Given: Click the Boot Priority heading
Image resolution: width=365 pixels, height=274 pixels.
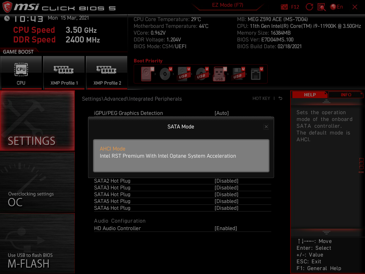Looking at the screenshot, I should tap(148, 61).
